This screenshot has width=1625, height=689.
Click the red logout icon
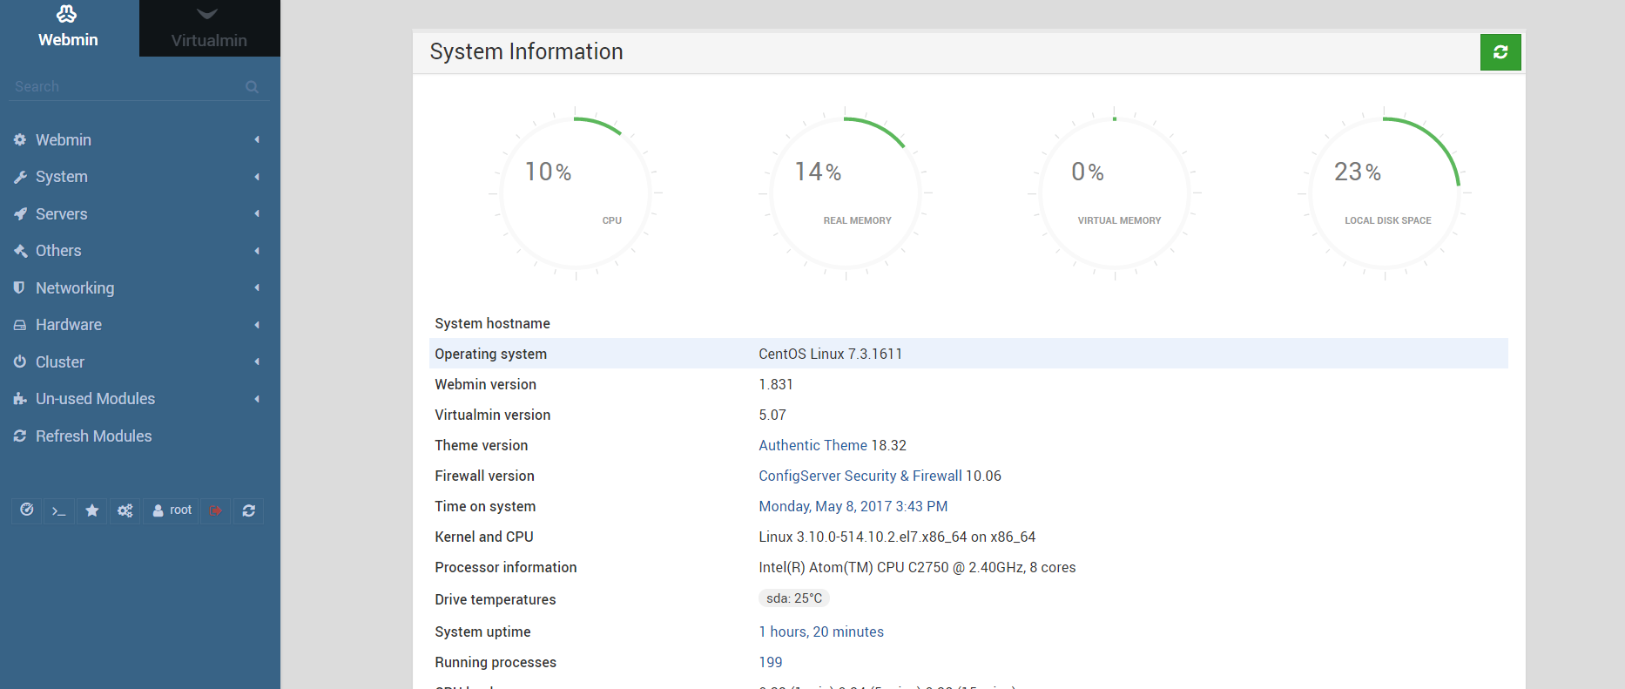click(x=216, y=510)
